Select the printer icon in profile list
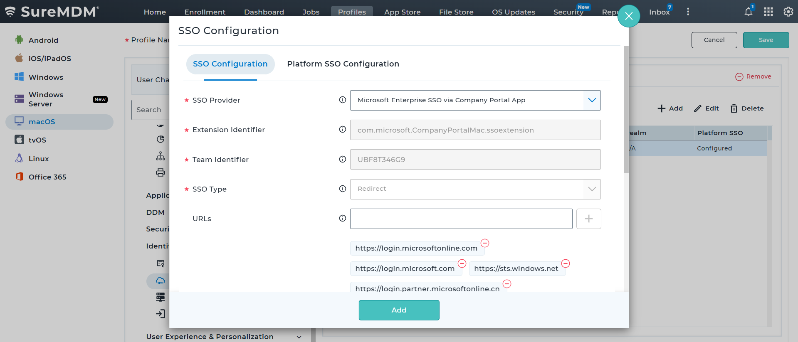Screen dimensions: 798x342 click(x=161, y=172)
